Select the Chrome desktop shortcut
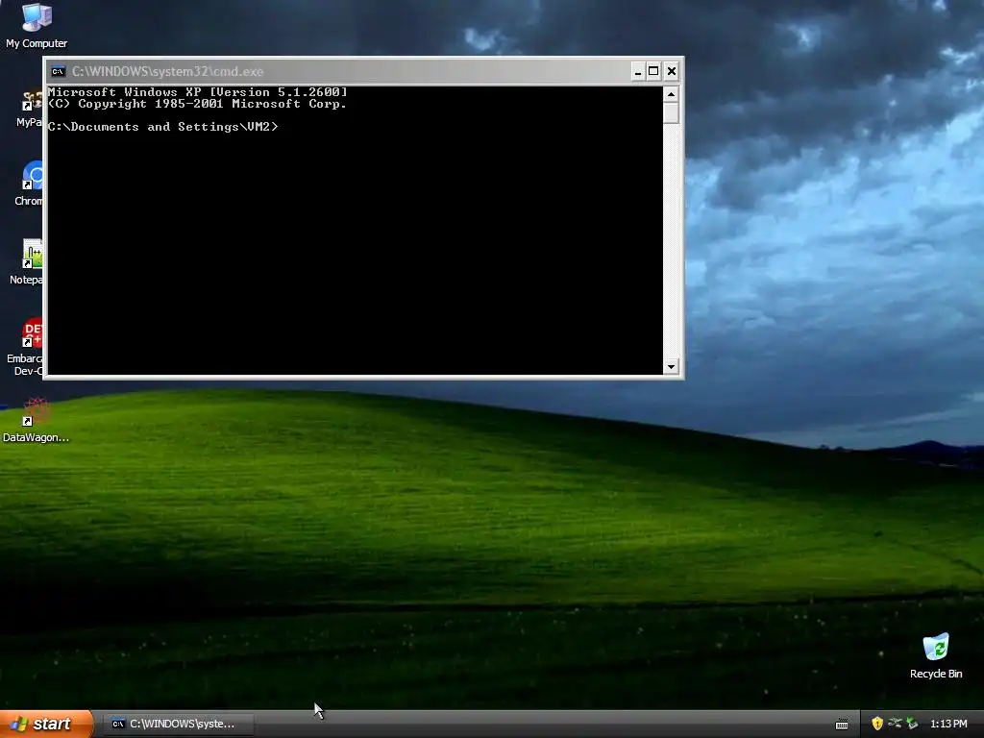This screenshot has height=738, width=984. pos(29,184)
